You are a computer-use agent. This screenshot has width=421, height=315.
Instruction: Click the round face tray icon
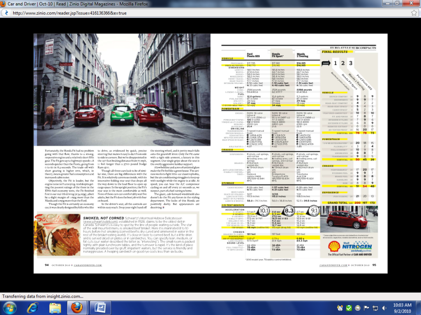358,308
